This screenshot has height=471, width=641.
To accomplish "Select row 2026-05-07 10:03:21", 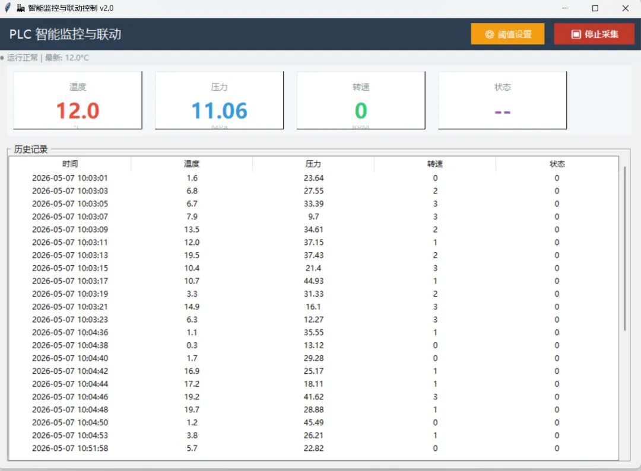I will tap(313, 307).
